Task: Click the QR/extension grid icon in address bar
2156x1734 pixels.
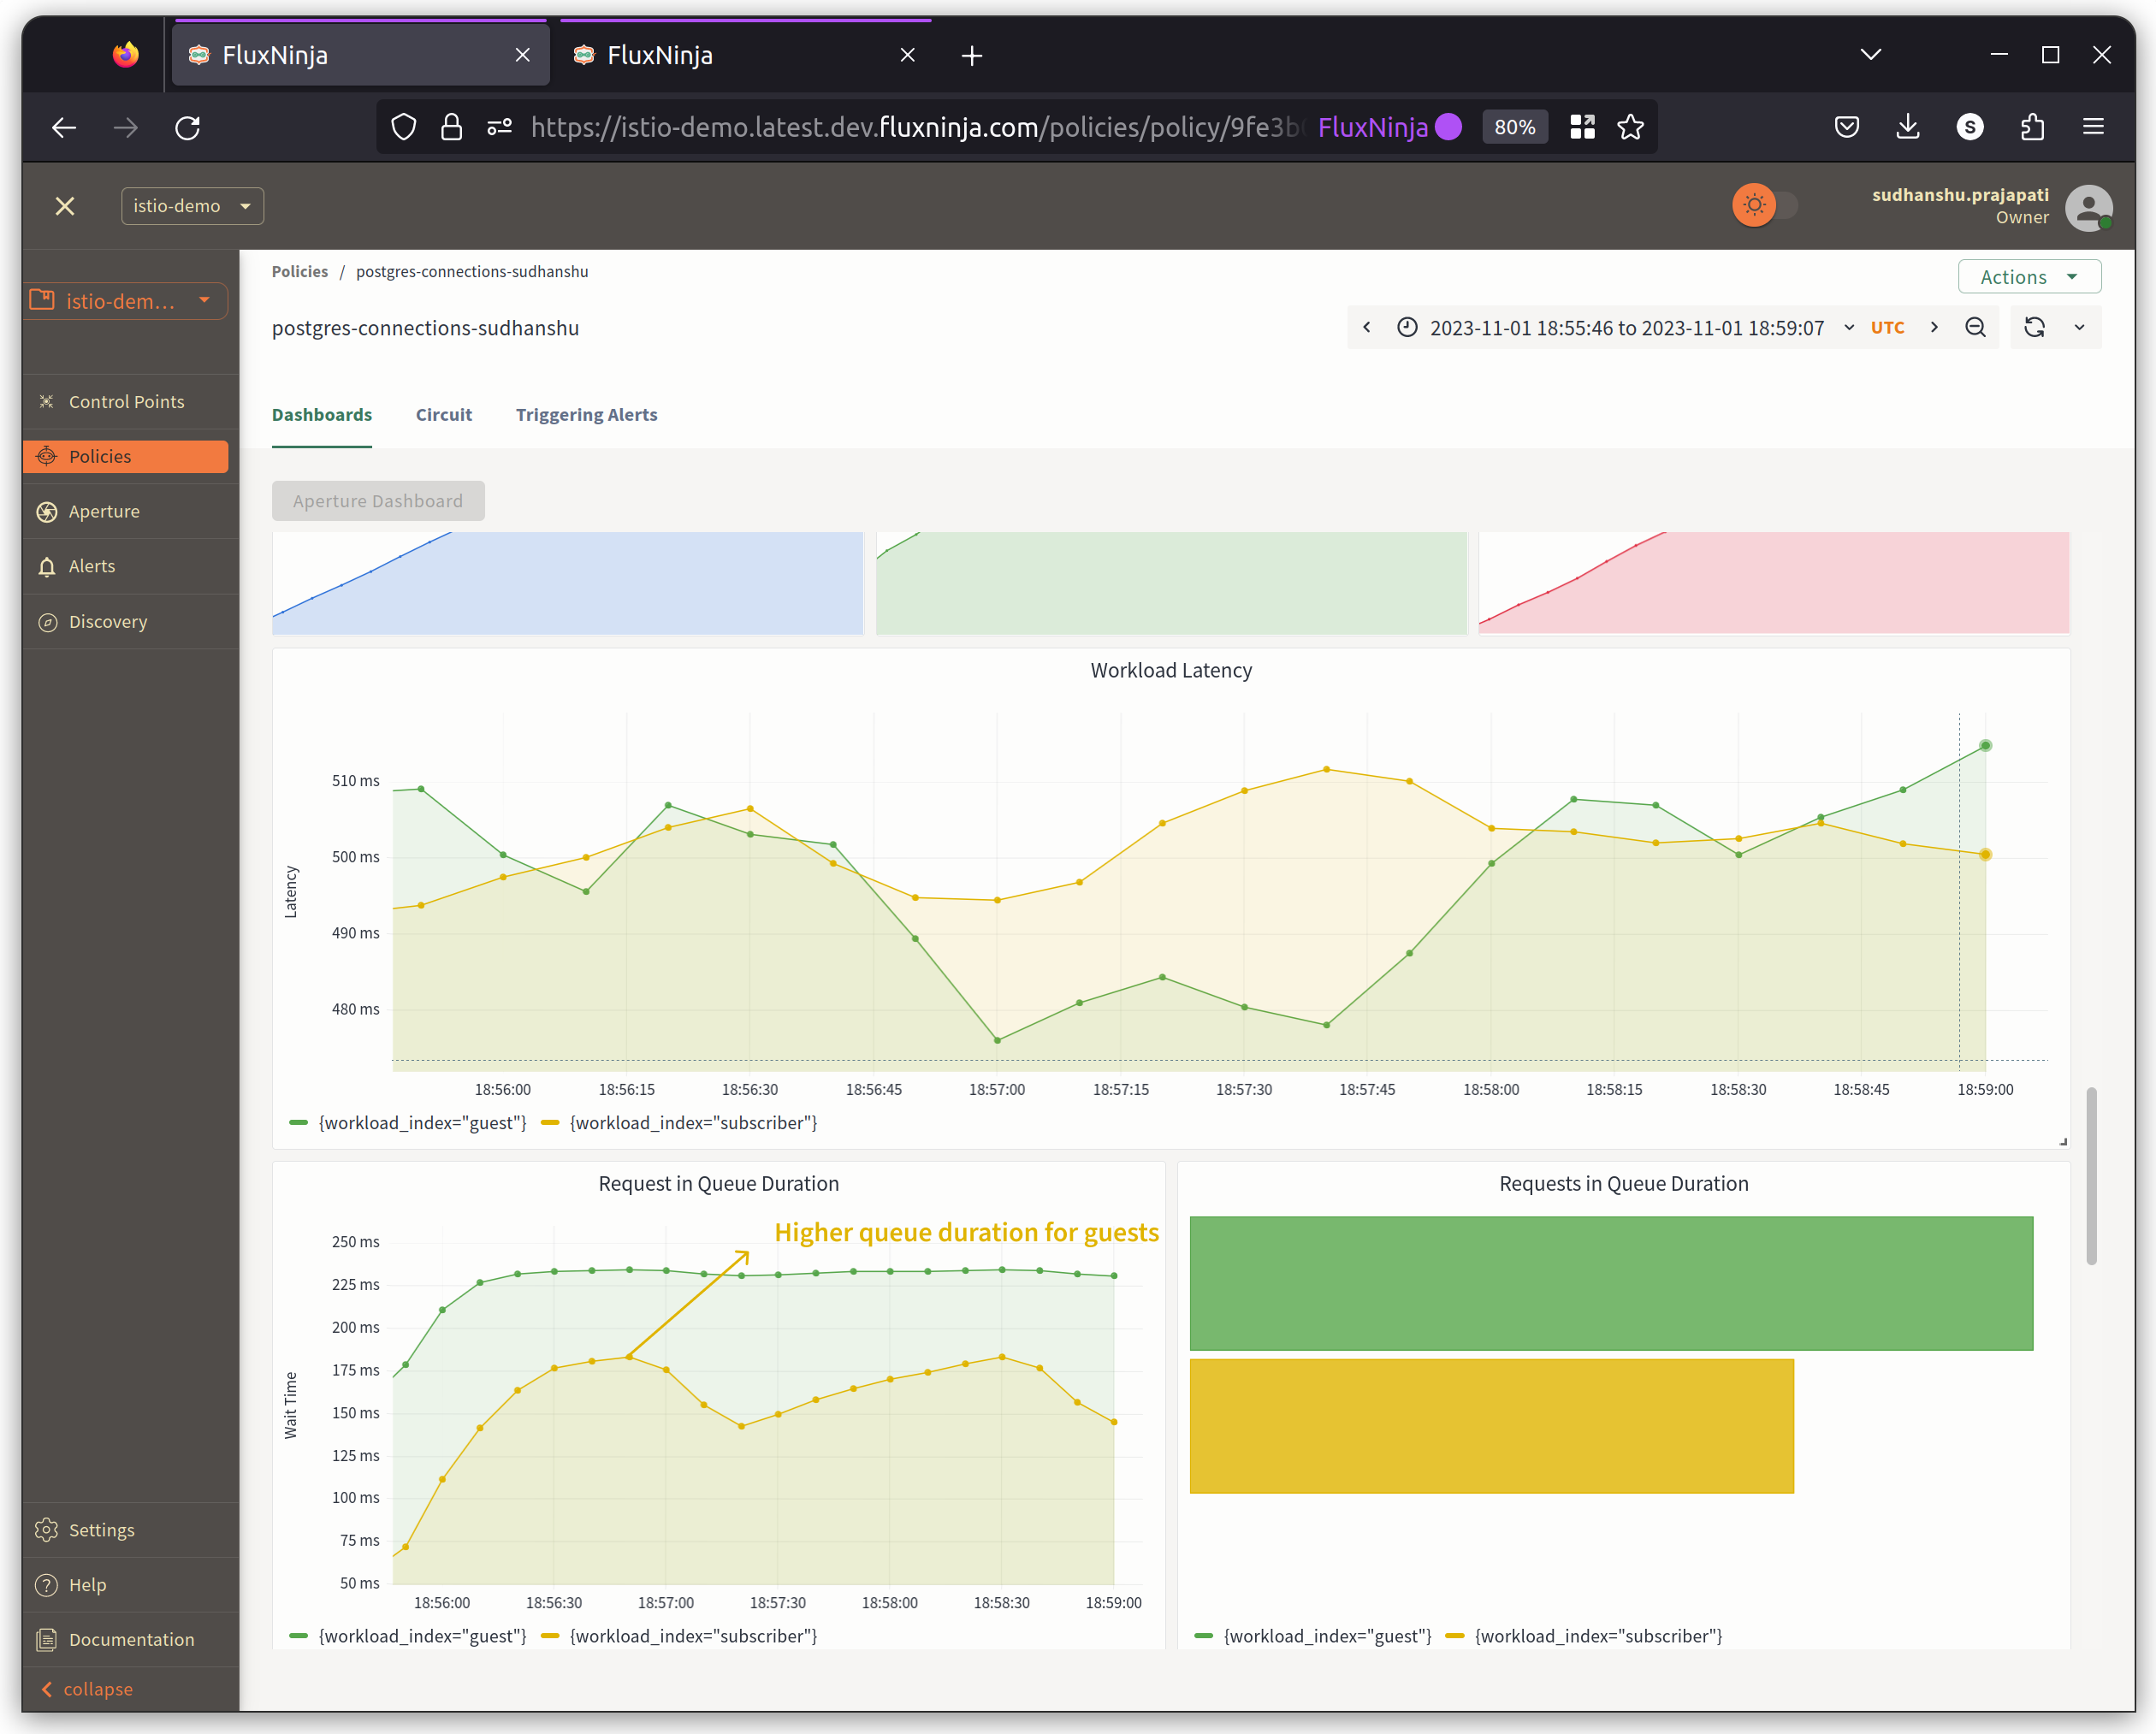Action: coord(1582,127)
